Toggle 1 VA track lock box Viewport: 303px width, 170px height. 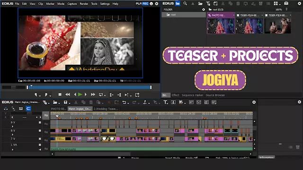coord(40,145)
